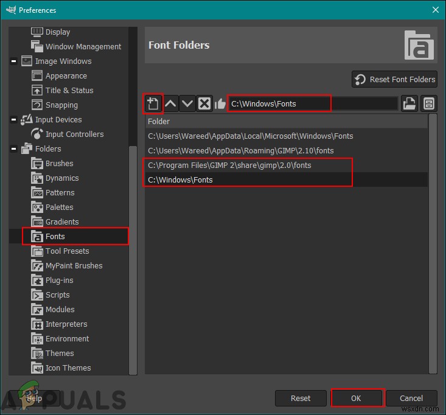Click the add new folder icon
This screenshot has height=415, width=446.
[x=153, y=103]
